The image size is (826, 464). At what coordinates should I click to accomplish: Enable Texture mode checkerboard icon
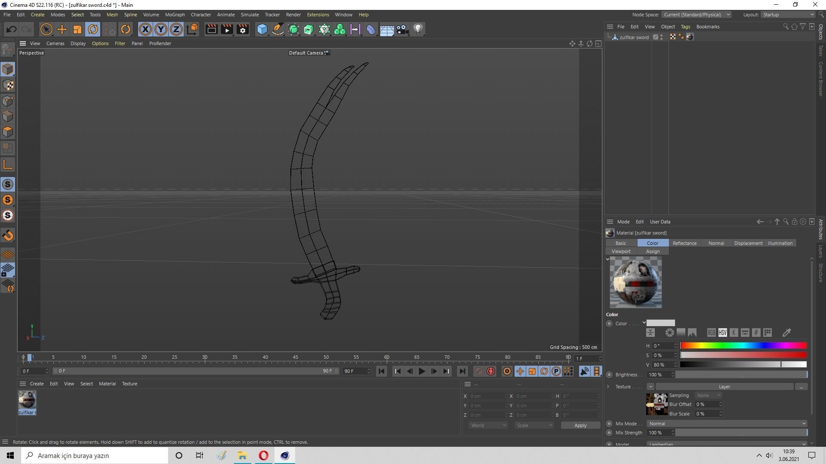(8, 85)
